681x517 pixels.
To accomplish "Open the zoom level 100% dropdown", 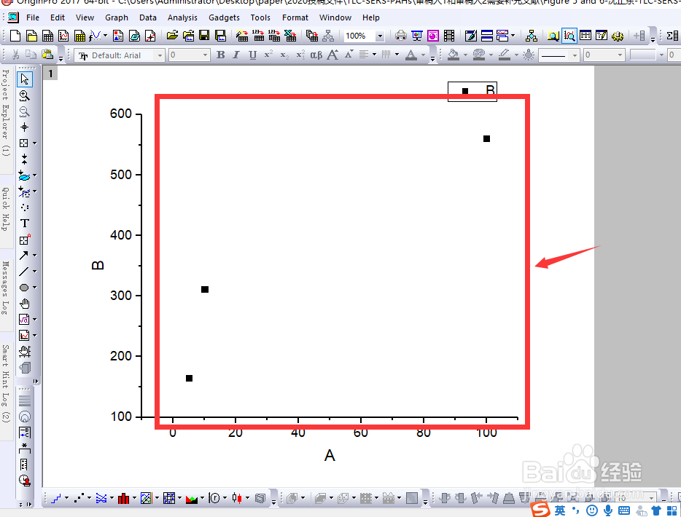I will pos(380,36).
